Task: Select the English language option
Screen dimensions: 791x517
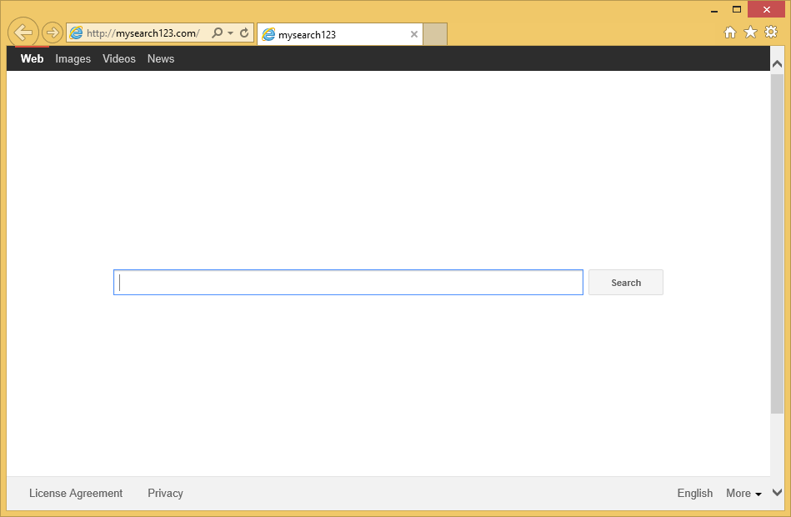Action: pyautogui.click(x=694, y=494)
